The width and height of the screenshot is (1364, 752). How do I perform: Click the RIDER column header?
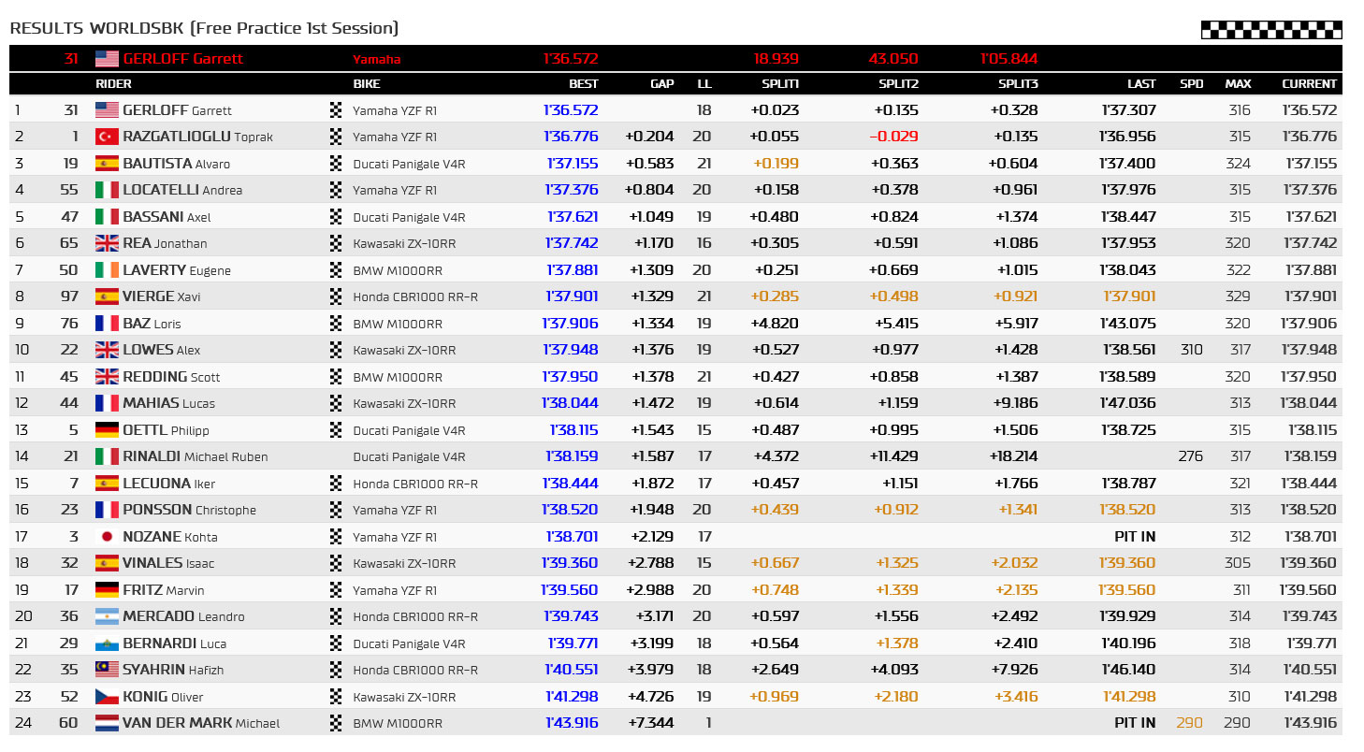[113, 84]
